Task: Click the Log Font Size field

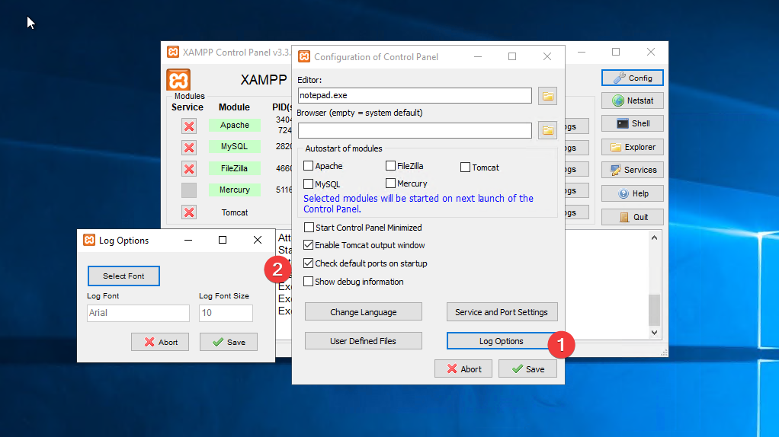Action: point(226,313)
